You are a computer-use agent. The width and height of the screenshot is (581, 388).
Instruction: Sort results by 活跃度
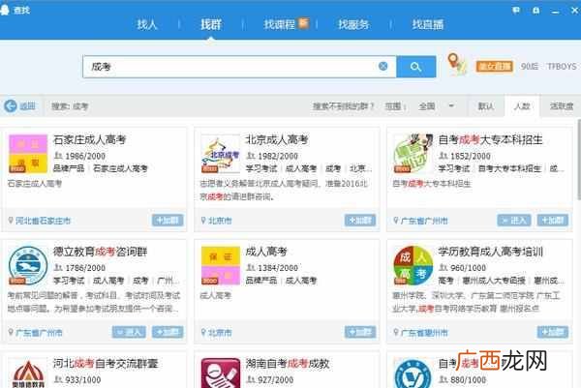tap(561, 106)
